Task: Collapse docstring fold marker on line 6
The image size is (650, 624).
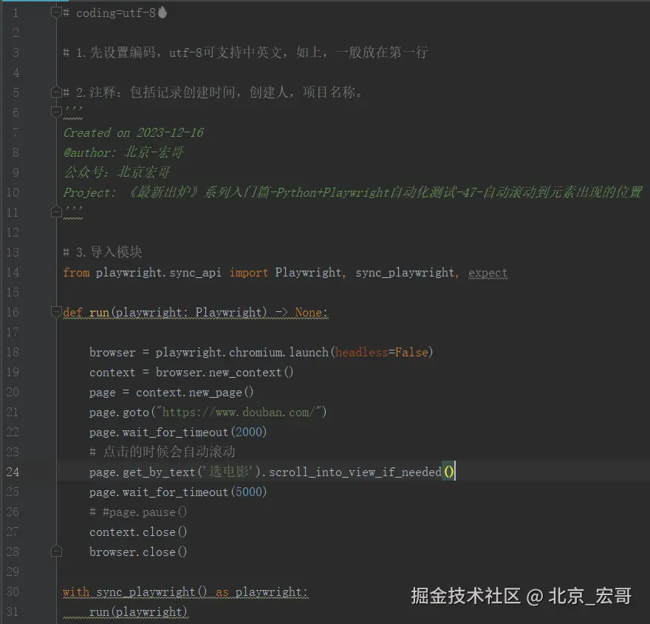Action: [56, 112]
